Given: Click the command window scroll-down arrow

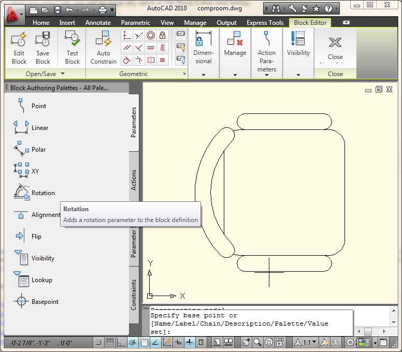Looking at the screenshot, I should point(394,322).
